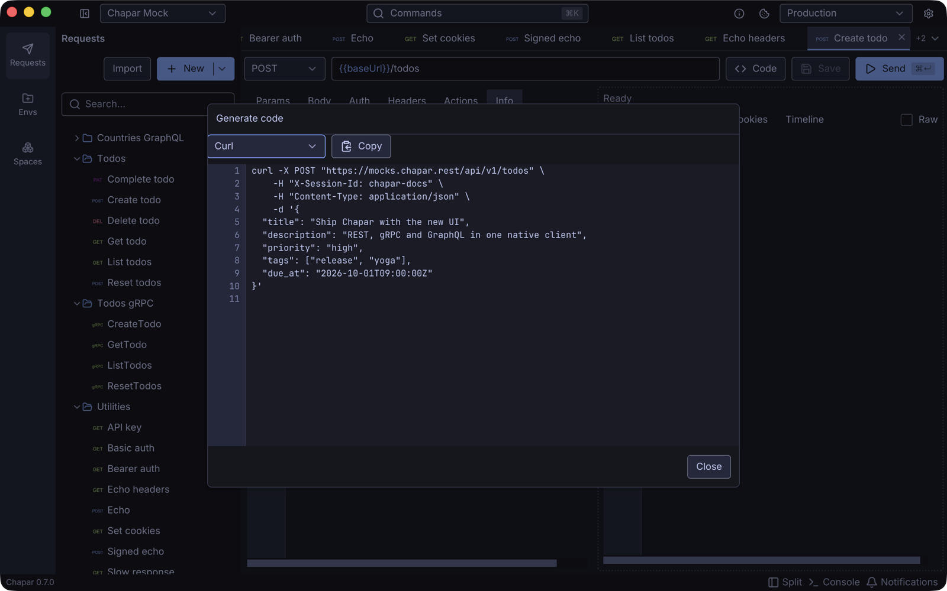The width and height of the screenshot is (947, 591).
Task: Click the request pane horizontal scrollbar
Action: click(401, 563)
